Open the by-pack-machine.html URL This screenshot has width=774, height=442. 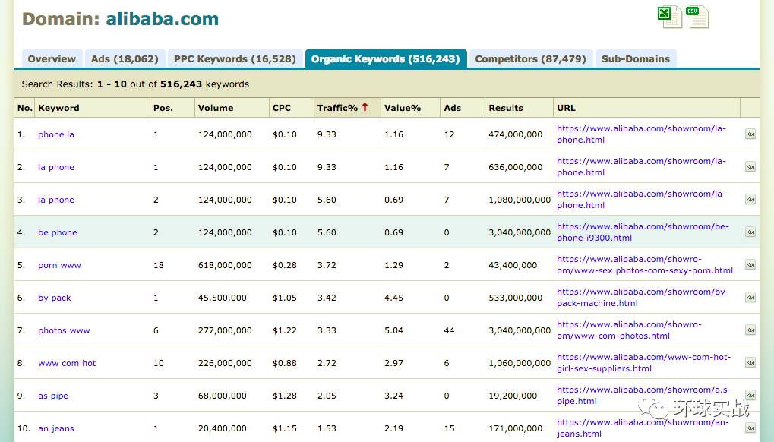tap(643, 298)
